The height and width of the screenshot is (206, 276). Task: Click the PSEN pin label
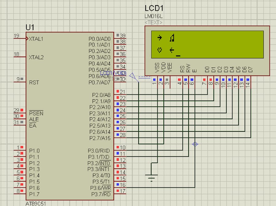[x=36, y=113]
